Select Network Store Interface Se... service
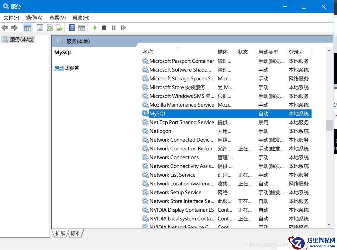337x250 pixels. pos(226,201)
